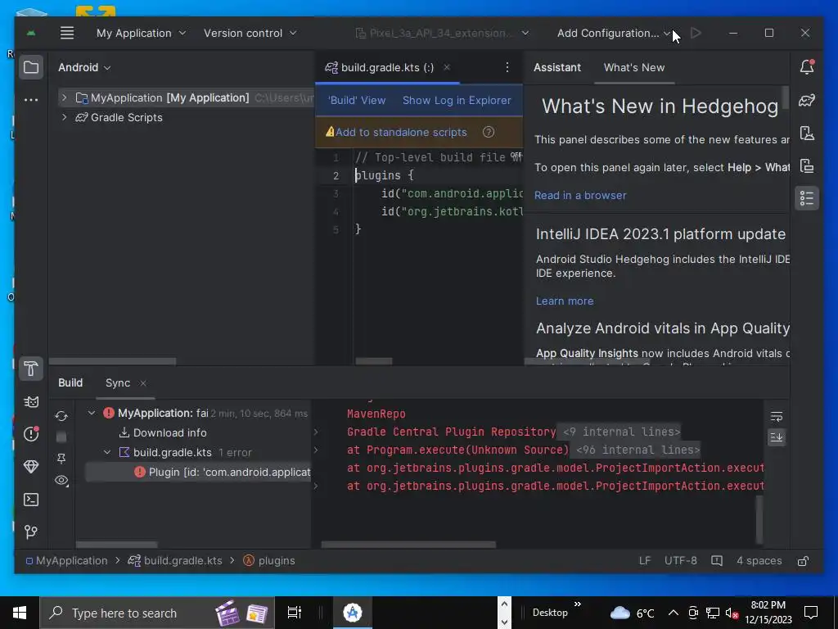The width and height of the screenshot is (838, 629).
Task: Open More tool windows ellipsis in left sidebar
Action: [31, 100]
